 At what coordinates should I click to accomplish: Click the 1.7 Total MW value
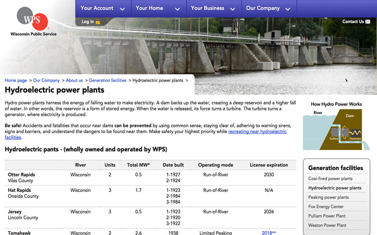pyautogui.click(x=138, y=190)
